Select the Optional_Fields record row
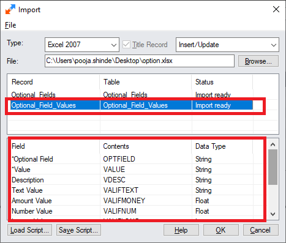The width and height of the screenshot is (286, 243). click(132, 95)
